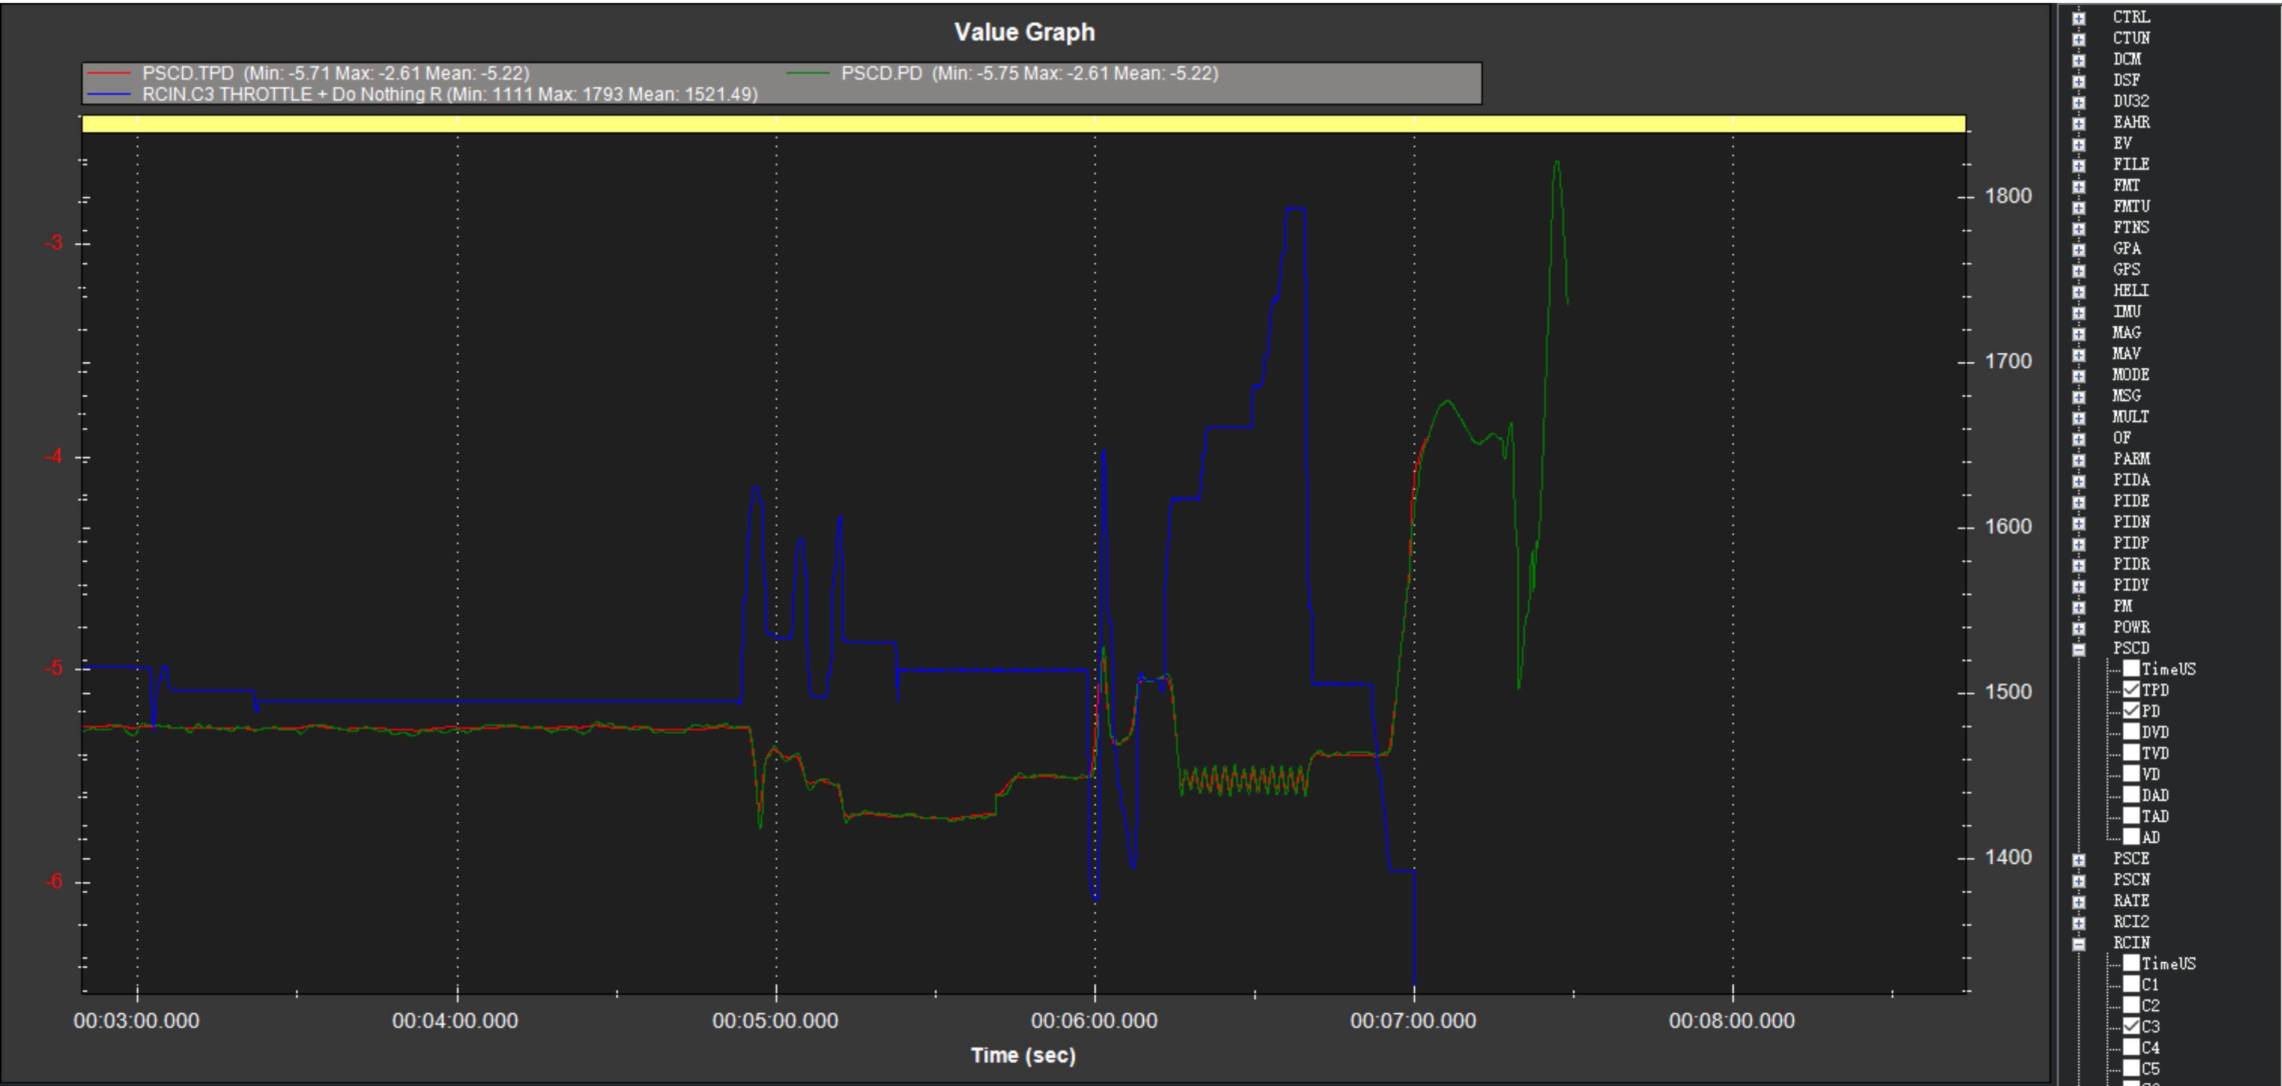Enable the RCIN C2 checkbox

point(2132,1005)
